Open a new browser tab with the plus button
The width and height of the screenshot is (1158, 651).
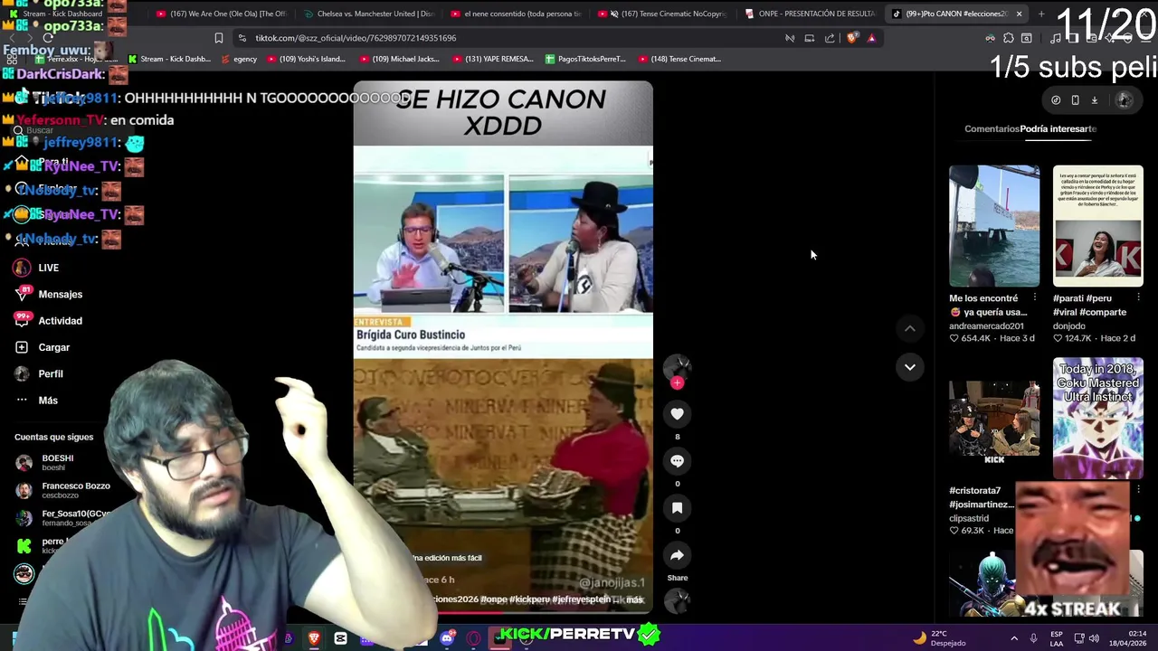(x=1040, y=14)
